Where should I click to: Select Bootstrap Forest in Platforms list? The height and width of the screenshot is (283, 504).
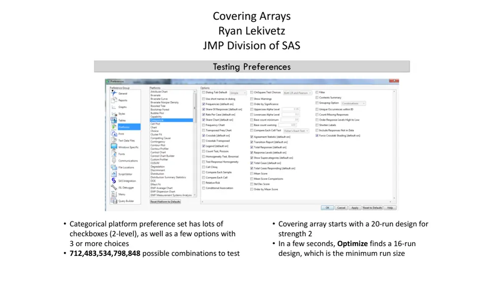point(160,110)
